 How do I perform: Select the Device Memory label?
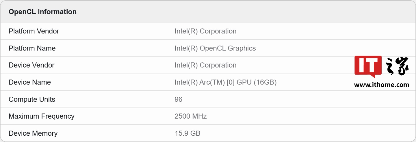pyautogui.click(x=33, y=133)
